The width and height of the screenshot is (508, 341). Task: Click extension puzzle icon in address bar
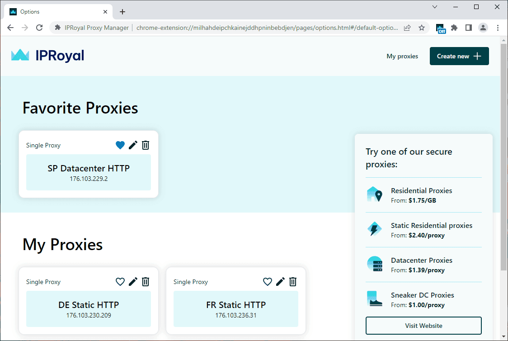pyautogui.click(x=58, y=28)
